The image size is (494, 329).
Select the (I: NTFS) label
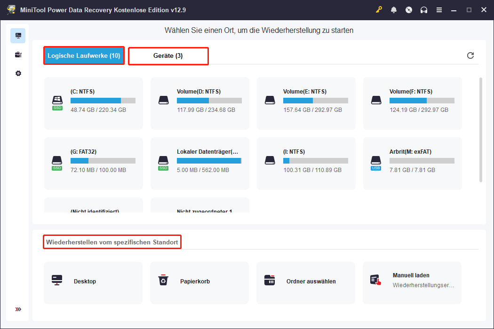(x=294, y=152)
